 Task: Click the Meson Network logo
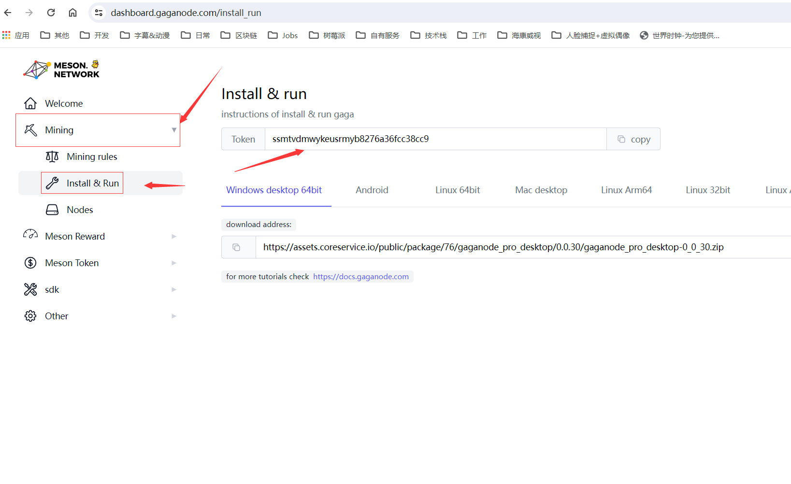(61, 70)
